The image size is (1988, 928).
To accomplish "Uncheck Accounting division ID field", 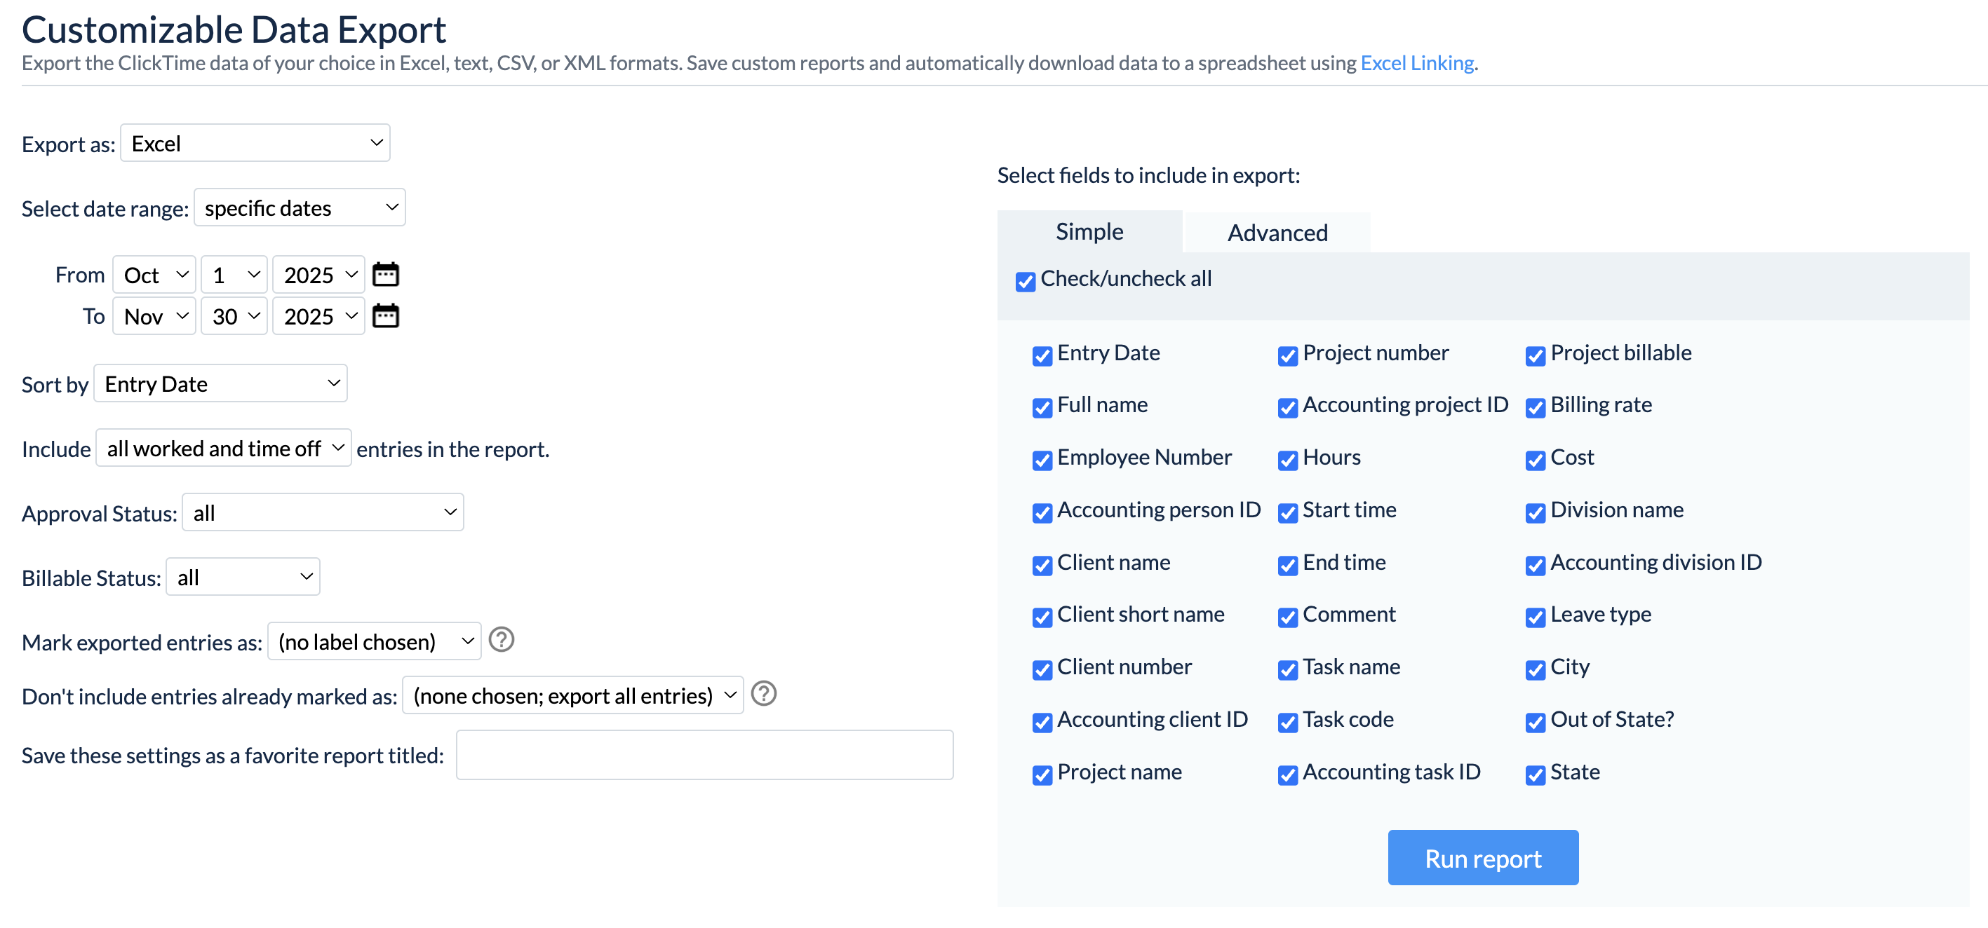I will (1536, 566).
